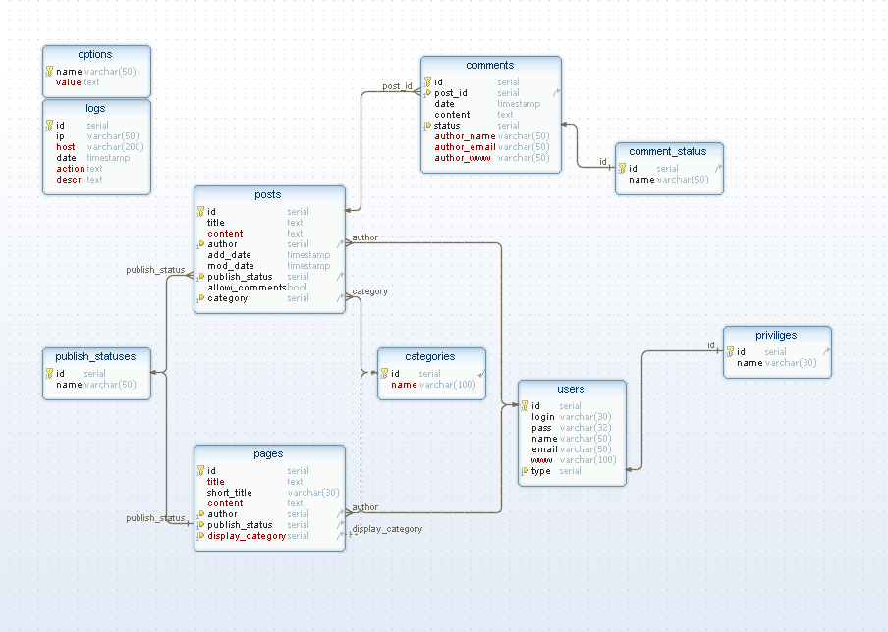Click foreign key icon beside comments post_id

pos(427,93)
